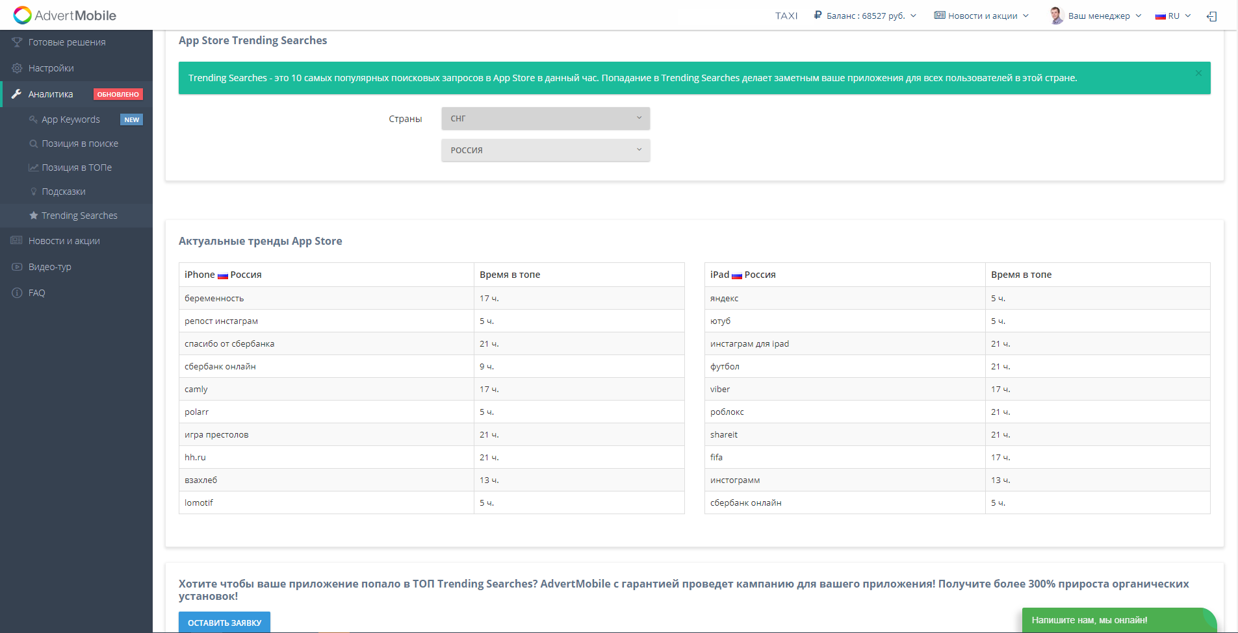This screenshot has height=633, width=1238.
Task: Click the TAXI link in header
Action: point(786,16)
